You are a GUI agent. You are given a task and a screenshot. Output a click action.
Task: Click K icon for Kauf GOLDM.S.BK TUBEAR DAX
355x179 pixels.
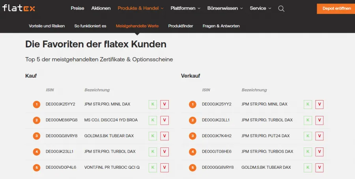tap(153, 136)
